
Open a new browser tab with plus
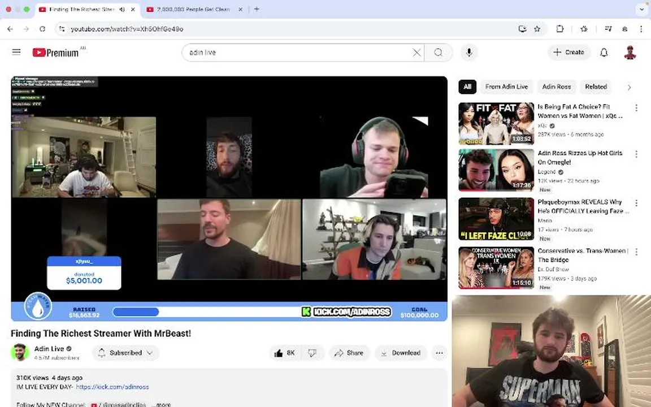[x=257, y=9]
